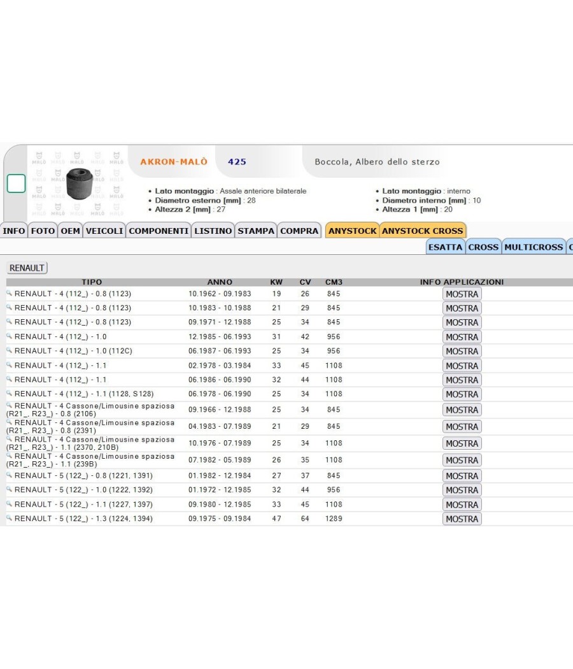
Task: Click the magnifier icon for Renault 4 0.8 from 10.1962
Action: (9, 292)
